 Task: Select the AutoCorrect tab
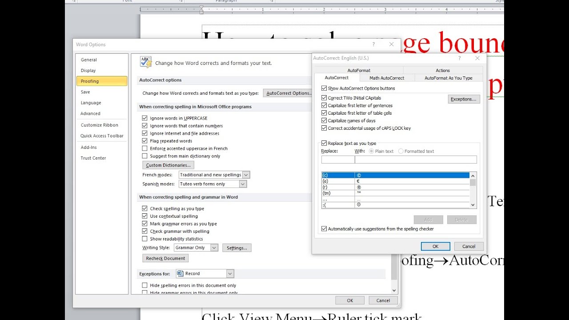(x=337, y=78)
